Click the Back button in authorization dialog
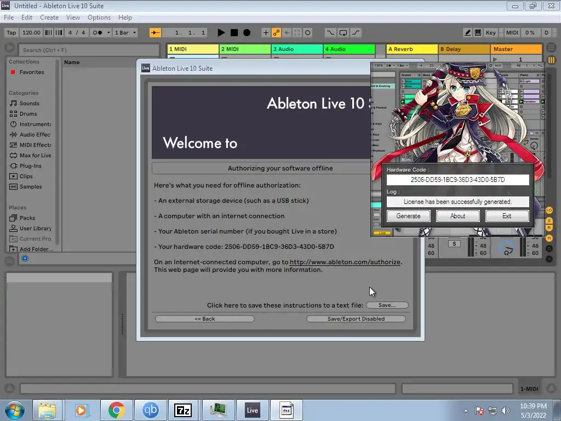Image resolution: width=561 pixels, height=421 pixels. [205, 318]
